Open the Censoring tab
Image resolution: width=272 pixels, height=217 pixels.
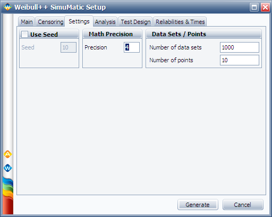click(x=50, y=22)
